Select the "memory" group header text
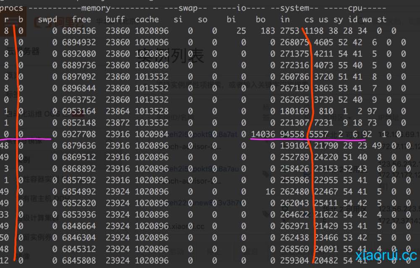420x268 pixels. 96,8
